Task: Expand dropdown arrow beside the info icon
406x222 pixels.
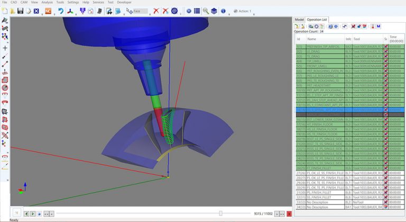Action: pyautogui.click(x=229, y=14)
